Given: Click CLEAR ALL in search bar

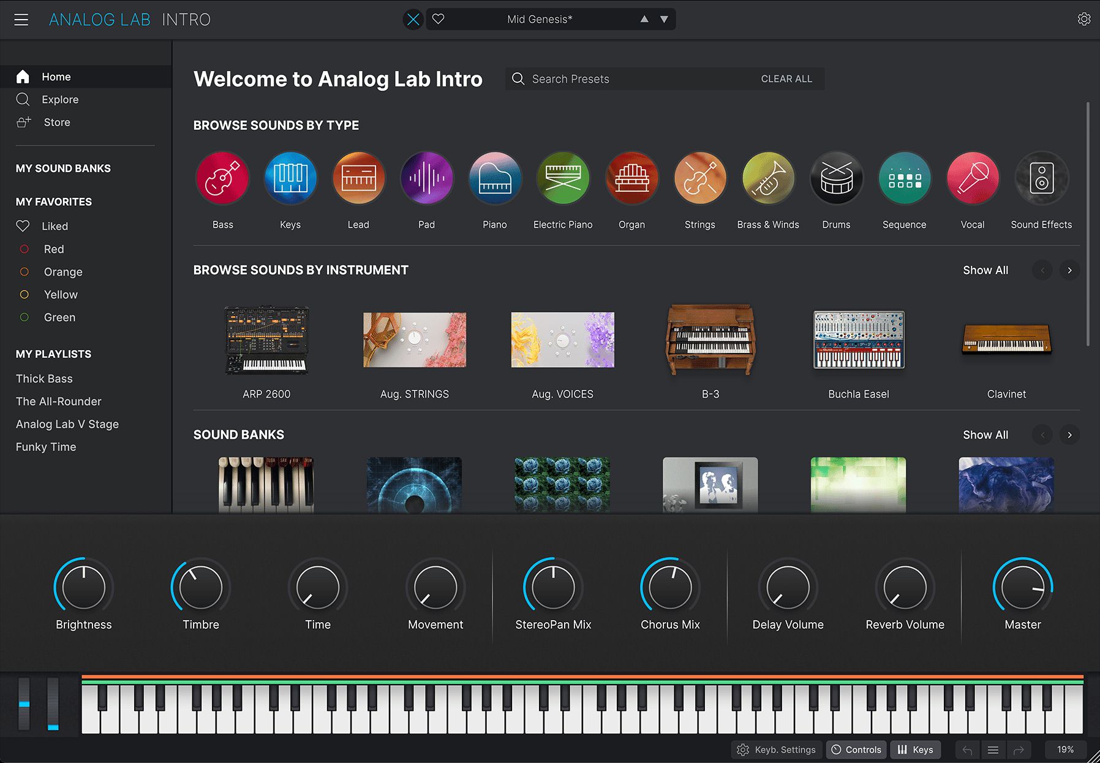Looking at the screenshot, I should click(786, 79).
